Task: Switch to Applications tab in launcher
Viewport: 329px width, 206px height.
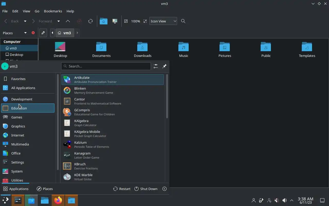Action: (x=16, y=189)
